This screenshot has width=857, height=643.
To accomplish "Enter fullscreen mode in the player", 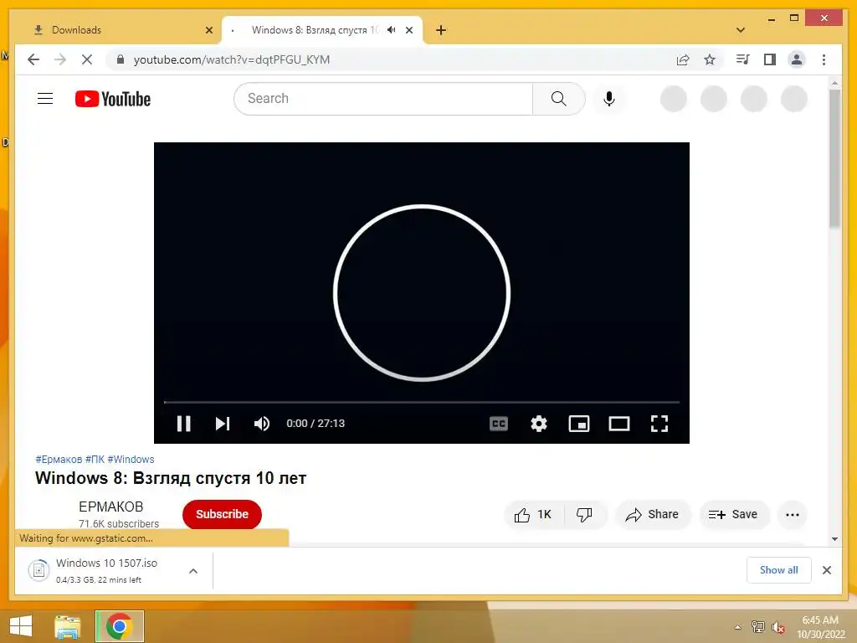I will click(x=659, y=424).
